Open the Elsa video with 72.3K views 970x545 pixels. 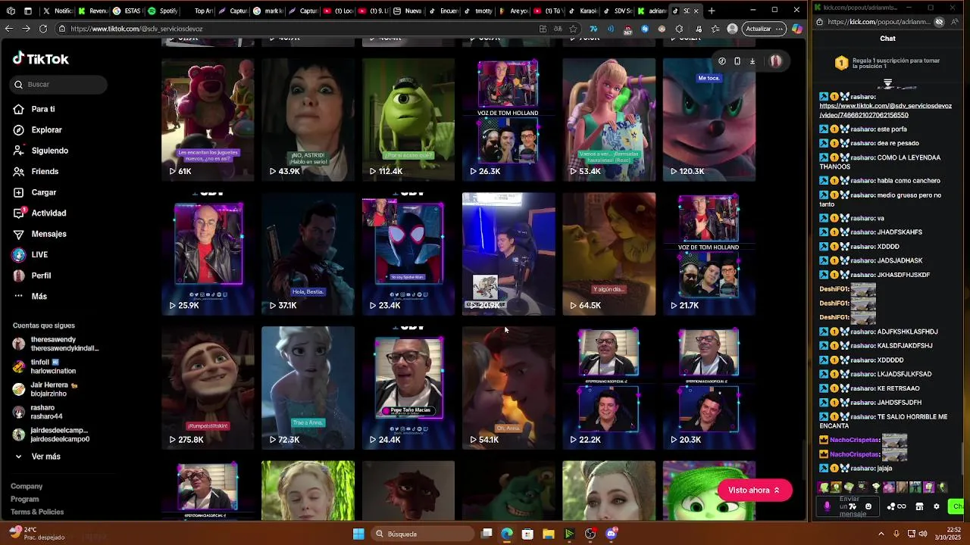coord(308,388)
